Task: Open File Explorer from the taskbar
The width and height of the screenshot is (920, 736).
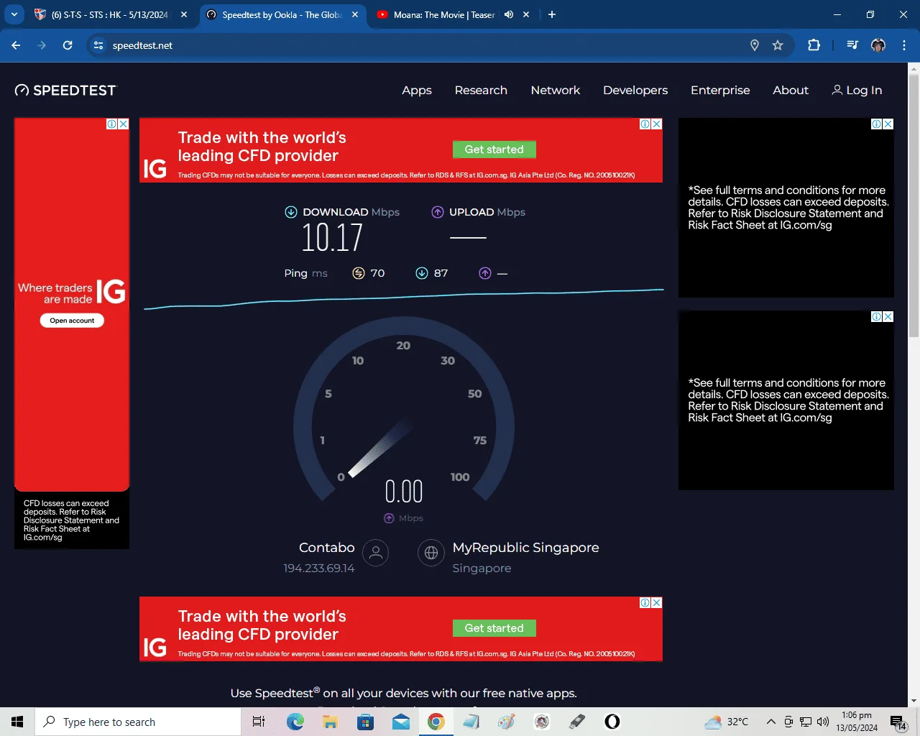Action: click(330, 722)
